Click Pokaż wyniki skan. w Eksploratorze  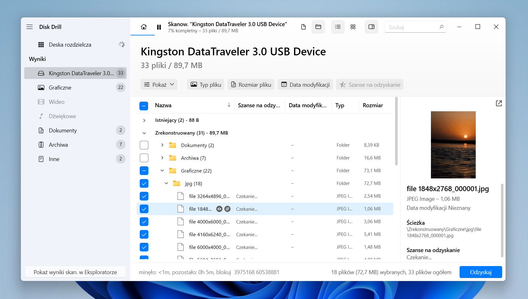(75, 272)
